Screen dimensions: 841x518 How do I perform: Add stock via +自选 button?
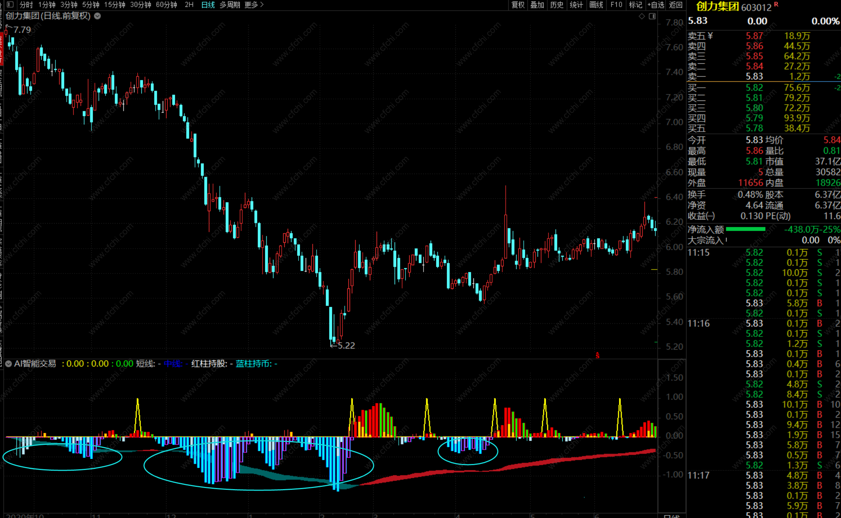(x=656, y=5)
